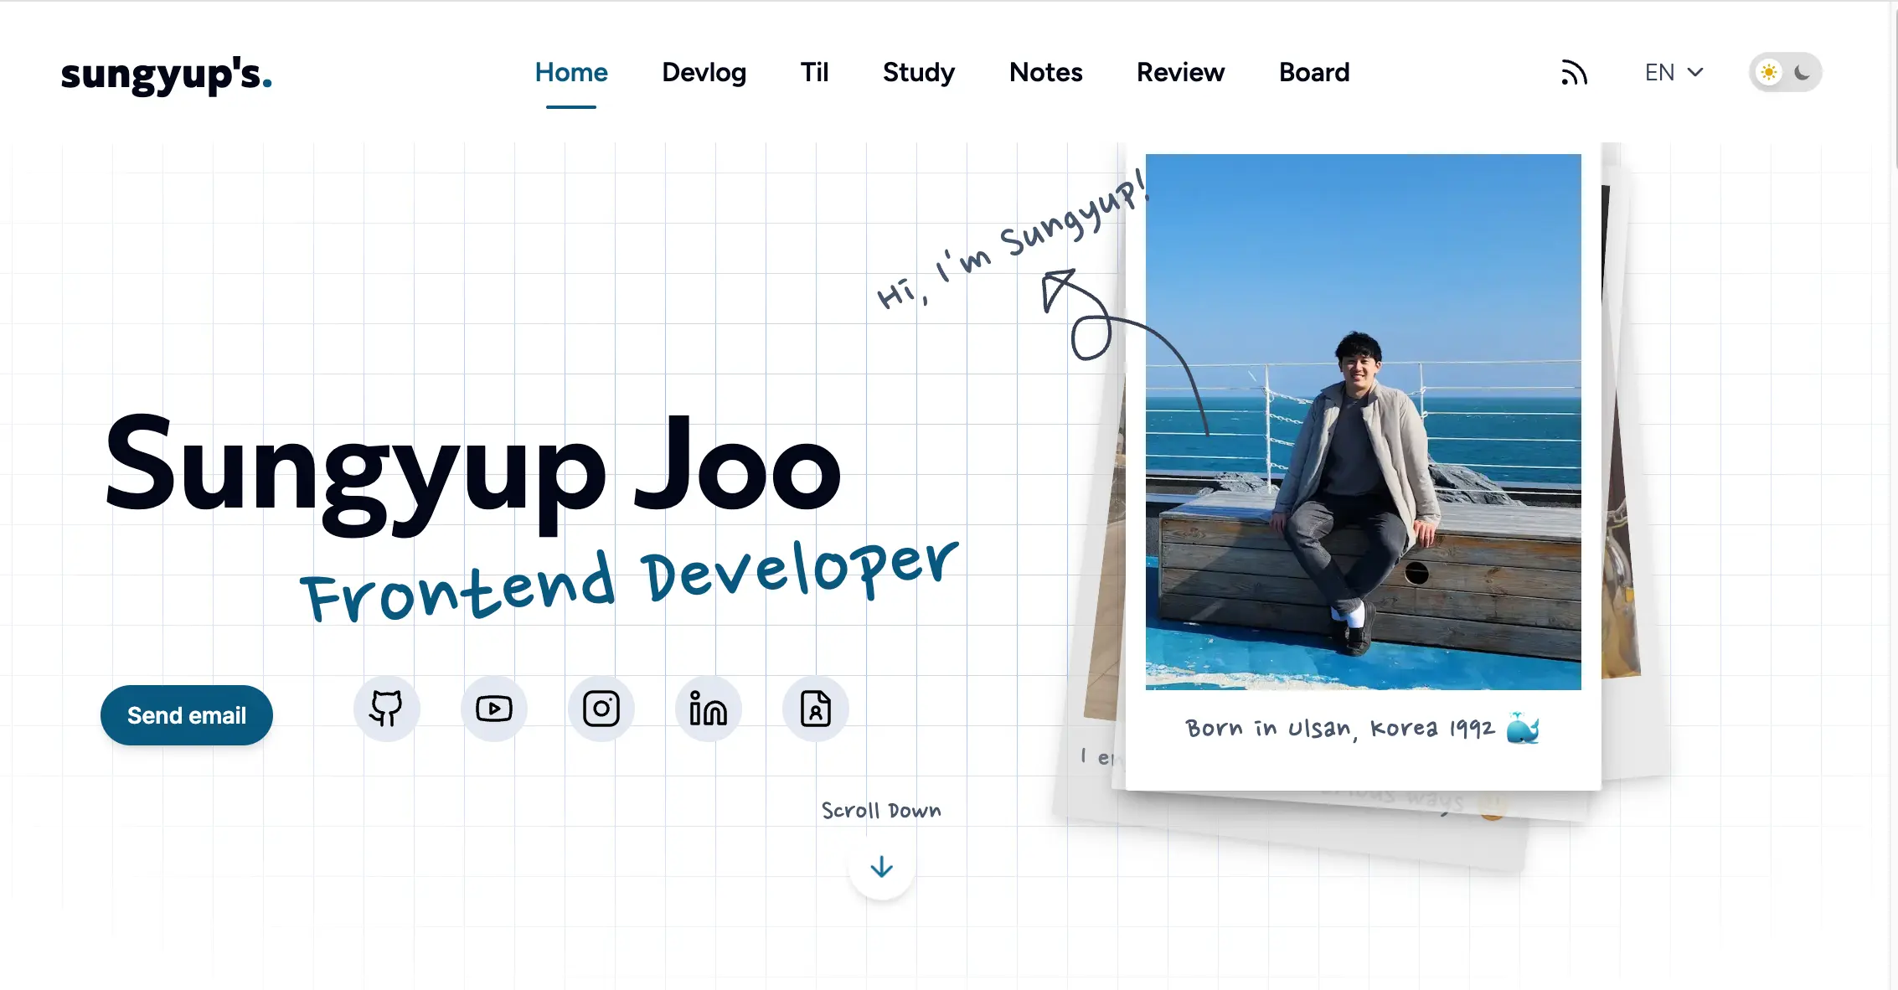Click the moon icon in theme toggle
Image resolution: width=1898 pixels, height=990 pixels.
pos(1802,73)
